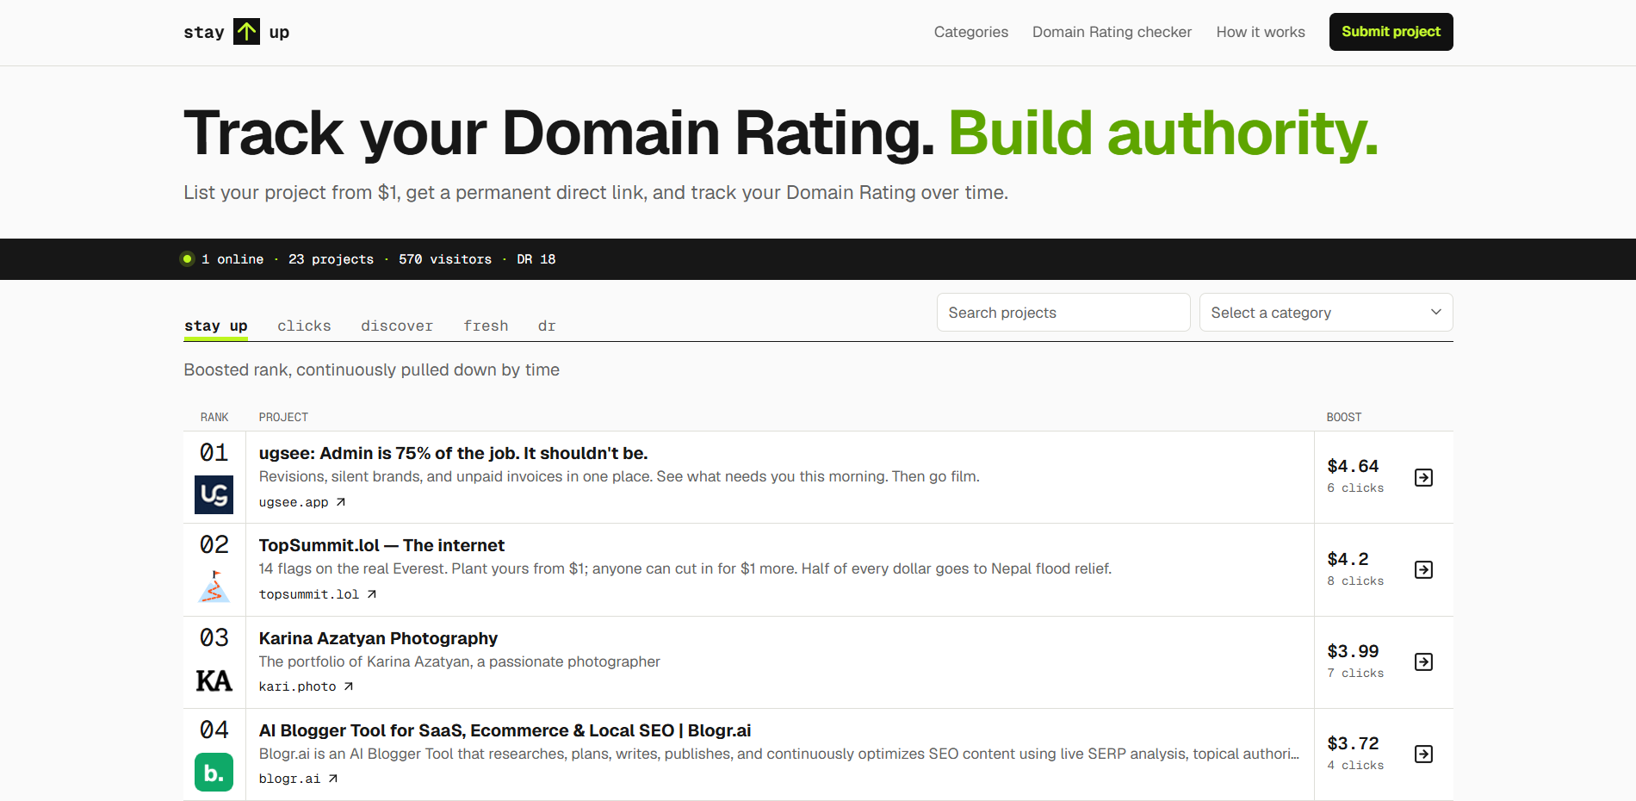Click rank number 02
Viewport: 1636px width, 801px height.
click(x=214, y=544)
